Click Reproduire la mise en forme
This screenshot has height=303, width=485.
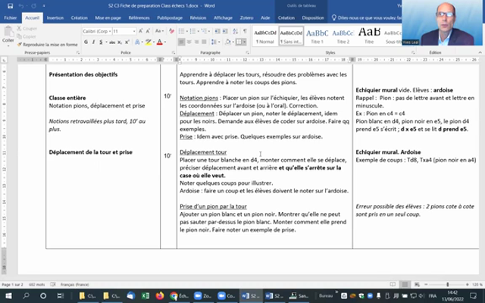48,45
